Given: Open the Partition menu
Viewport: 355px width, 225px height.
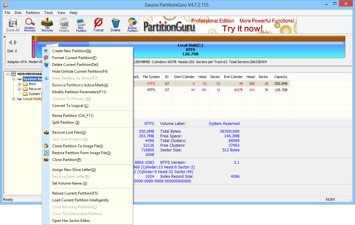Looking at the screenshot, I should point(33,13).
